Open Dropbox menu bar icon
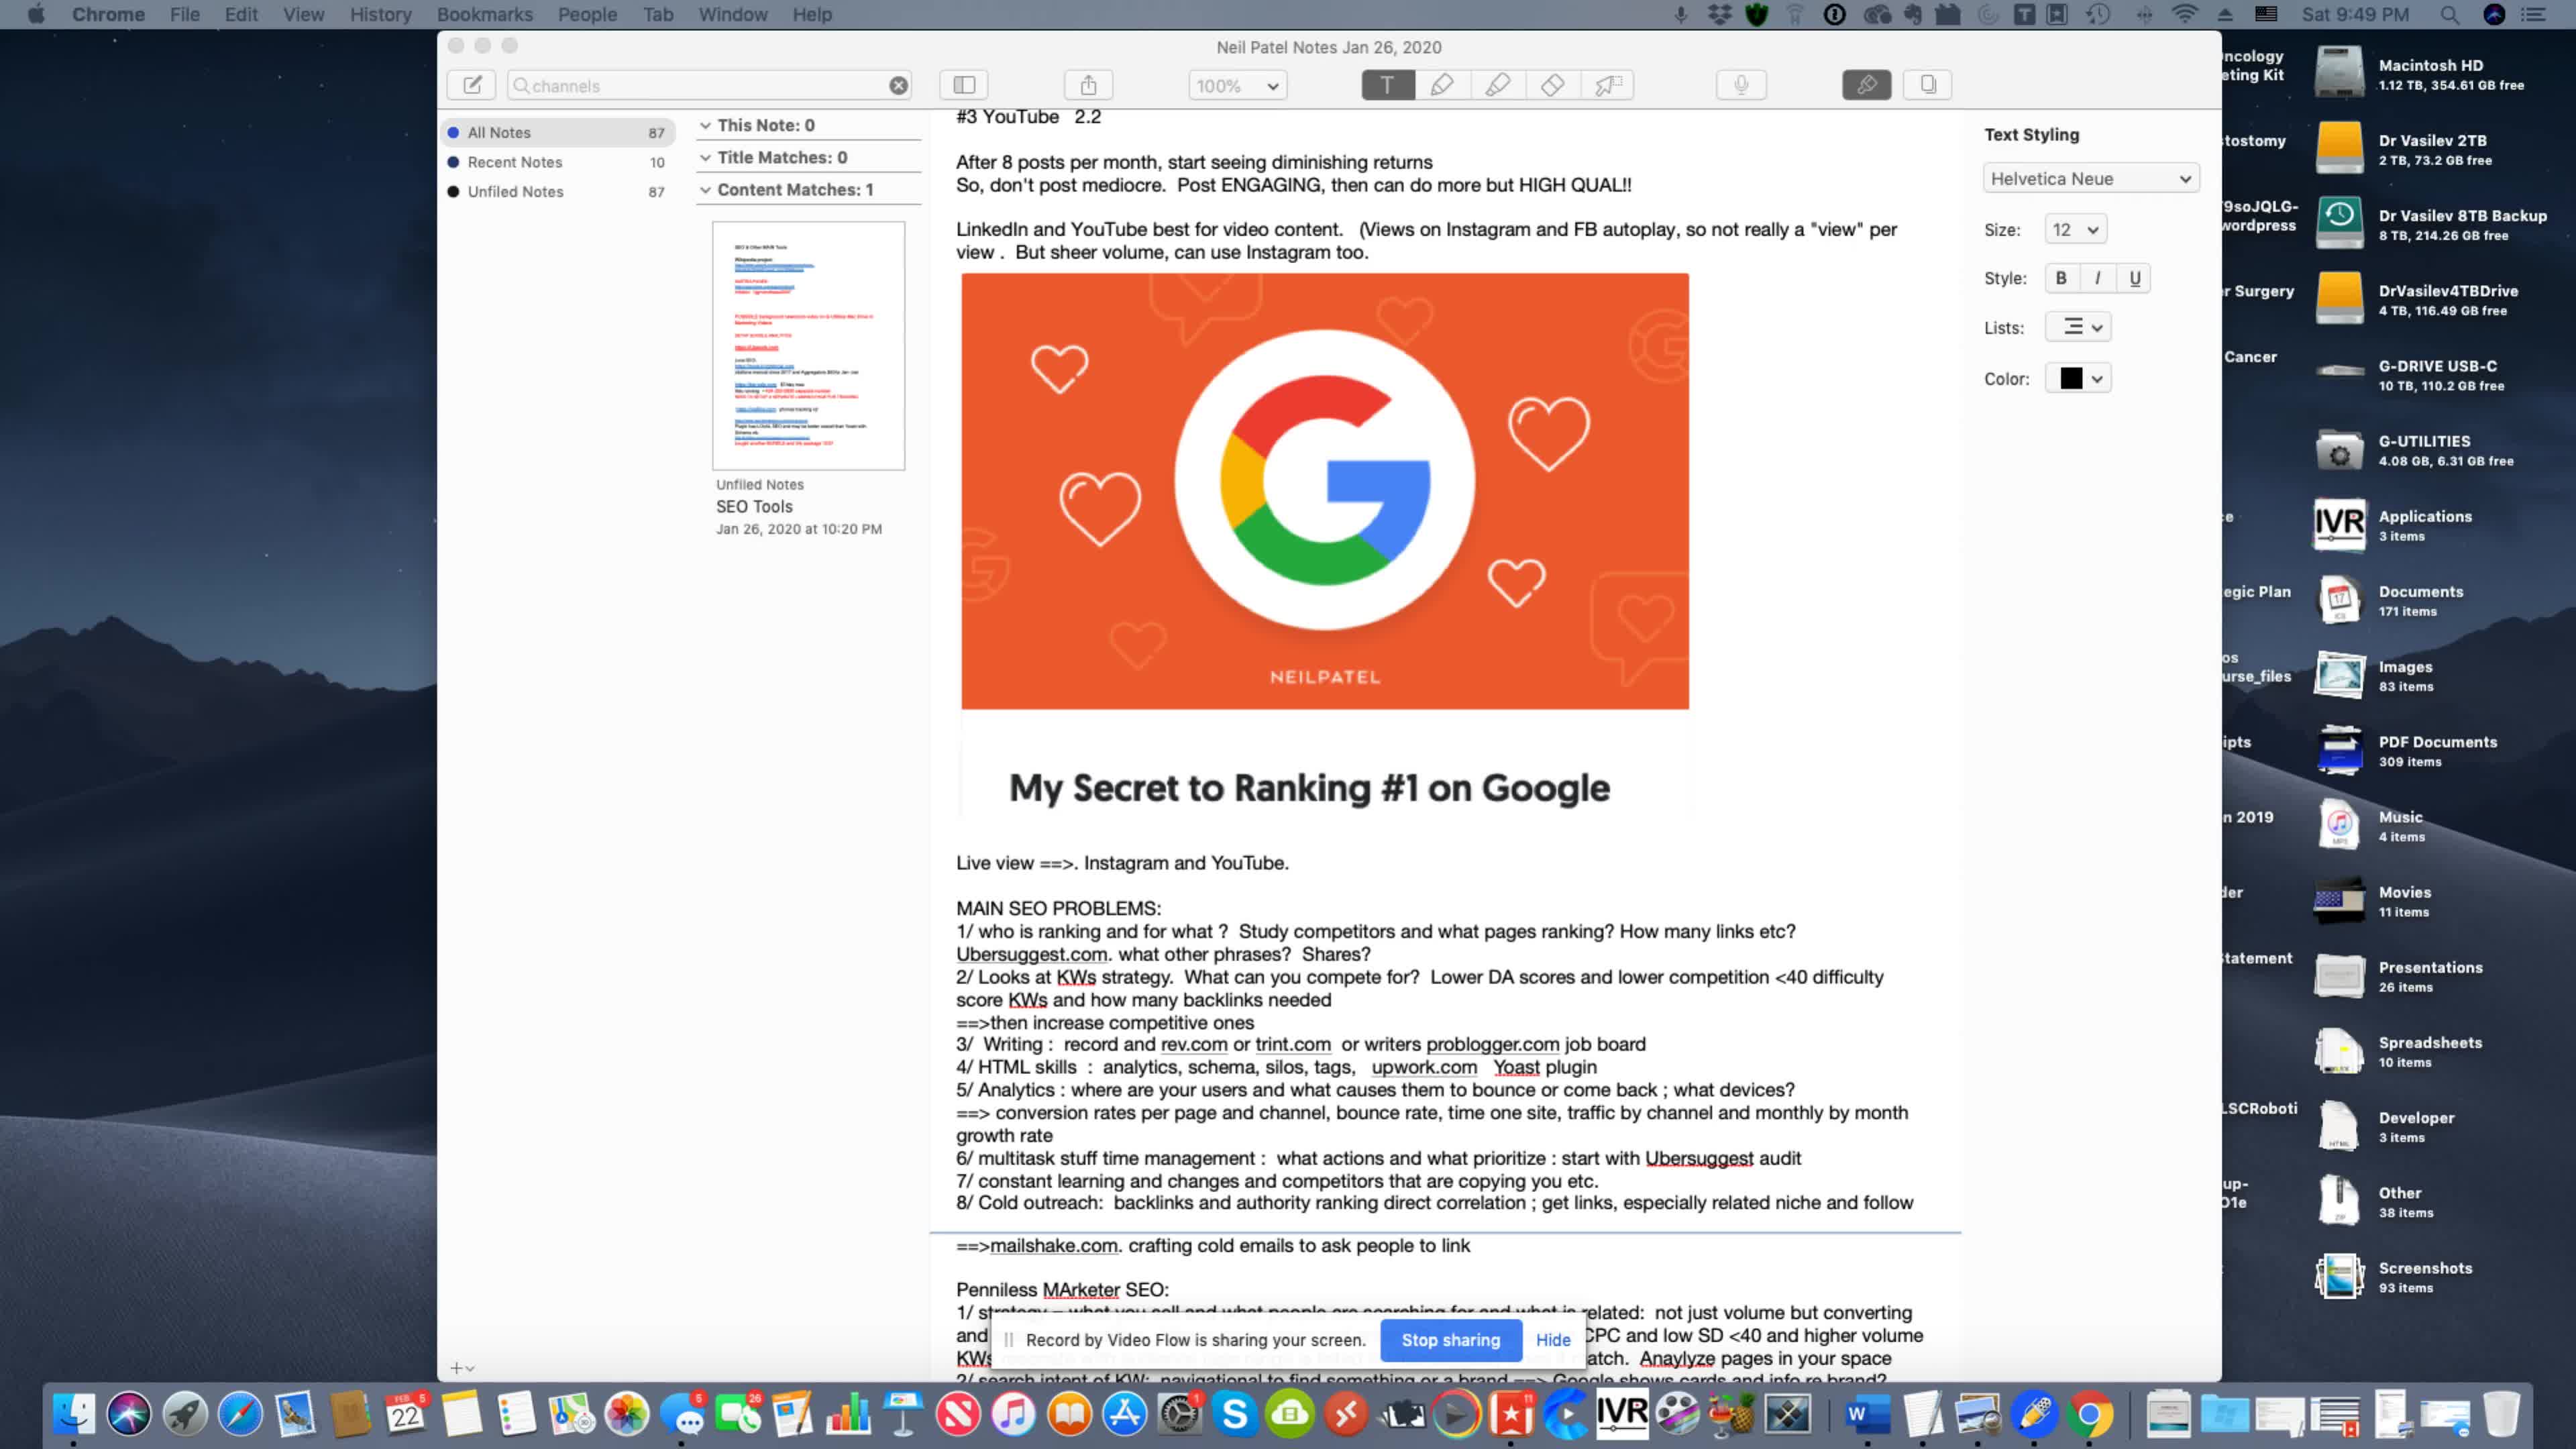This screenshot has width=2576, height=1449. pyautogui.click(x=1719, y=14)
